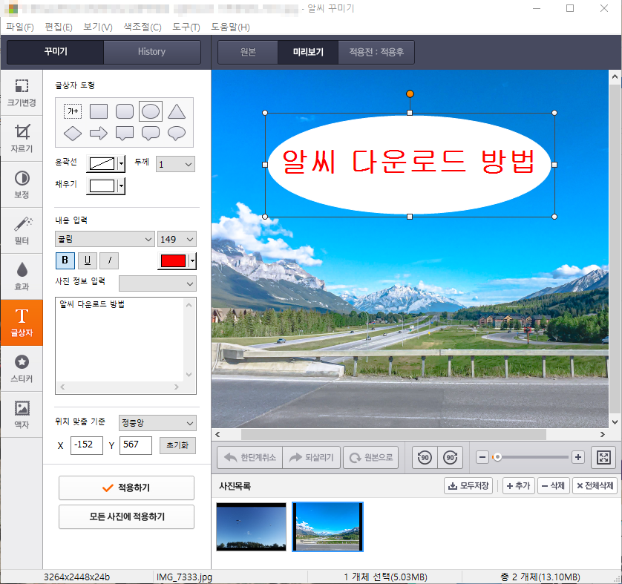Click the Y position input field
The height and width of the screenshot is (584, 622).
point(136,445)
